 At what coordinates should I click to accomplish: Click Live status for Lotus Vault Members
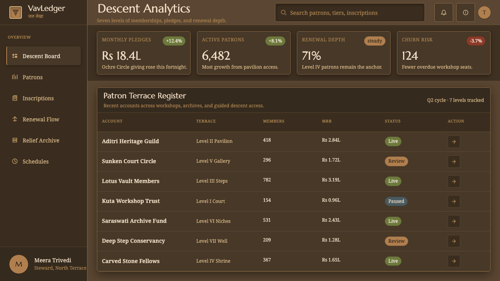click(x=393, y=181)
